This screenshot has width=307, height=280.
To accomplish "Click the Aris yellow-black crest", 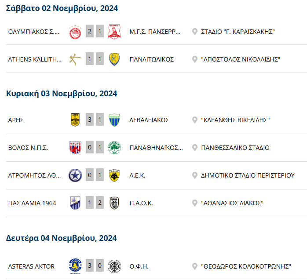I will [75, 120].
